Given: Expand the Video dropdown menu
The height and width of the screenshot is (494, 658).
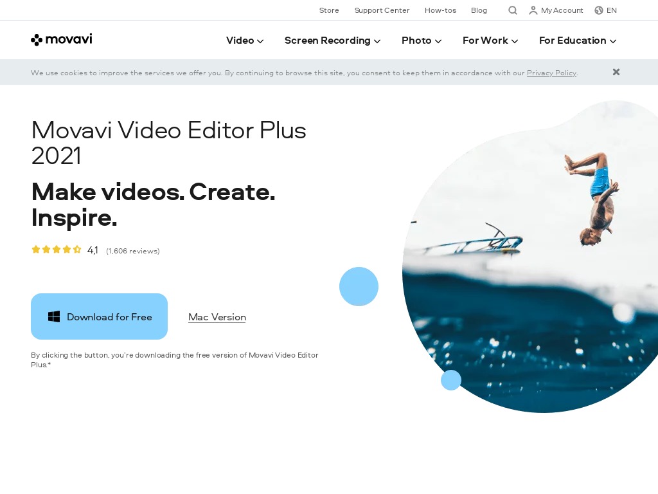Looking at the screenshot, I should 245,41.
